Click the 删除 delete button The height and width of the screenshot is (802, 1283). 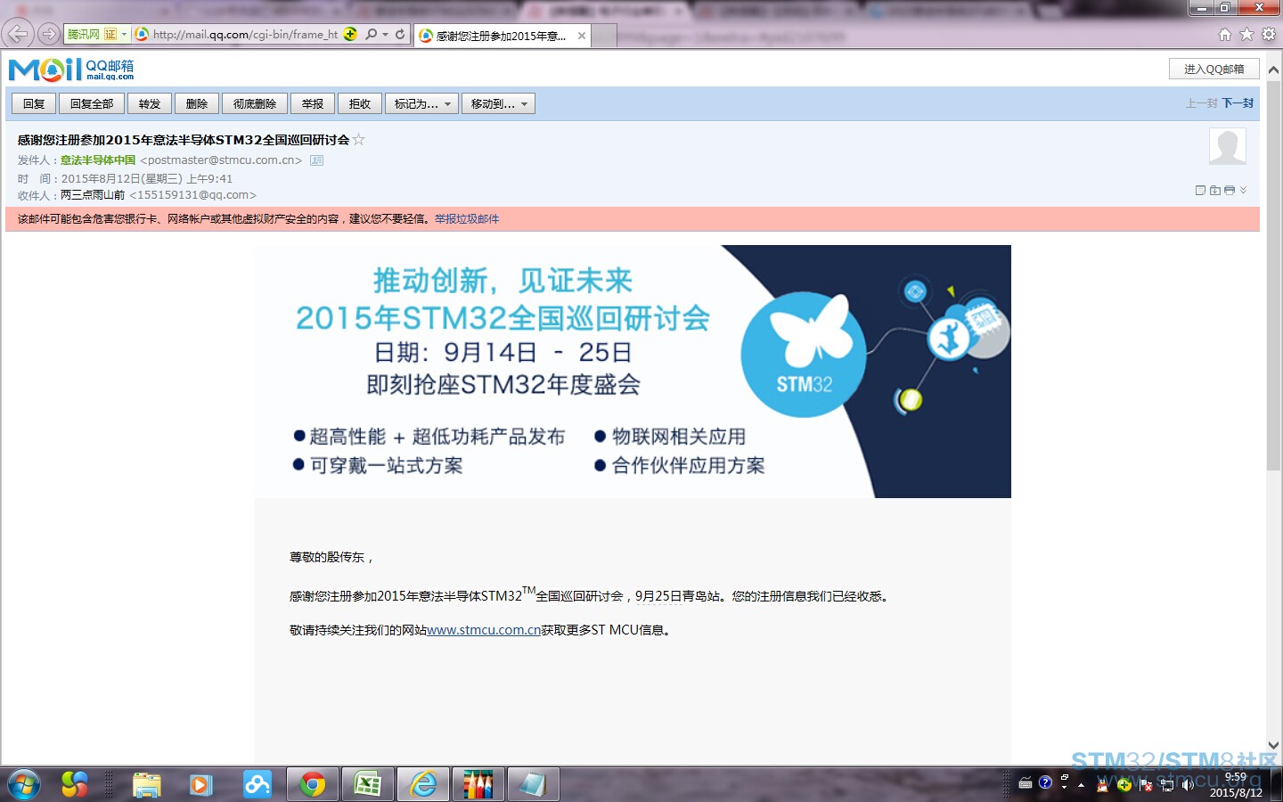click(x=197, y=104)
